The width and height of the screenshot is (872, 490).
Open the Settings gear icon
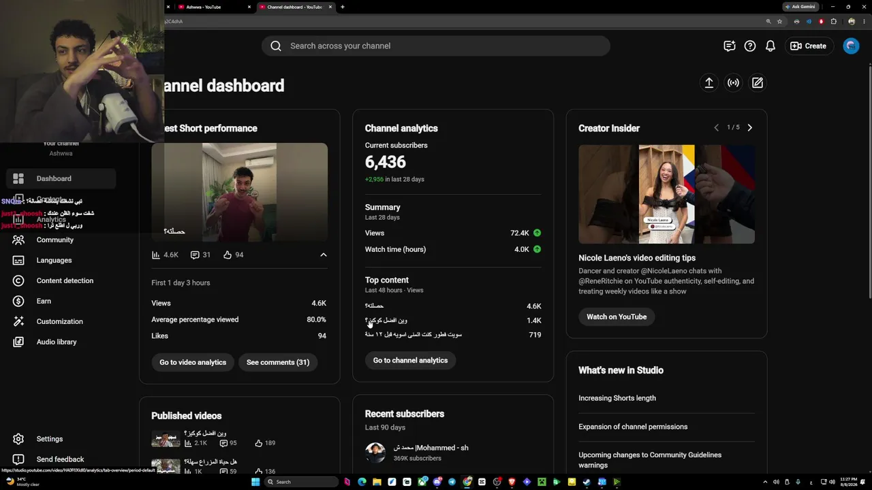(18, 439)
